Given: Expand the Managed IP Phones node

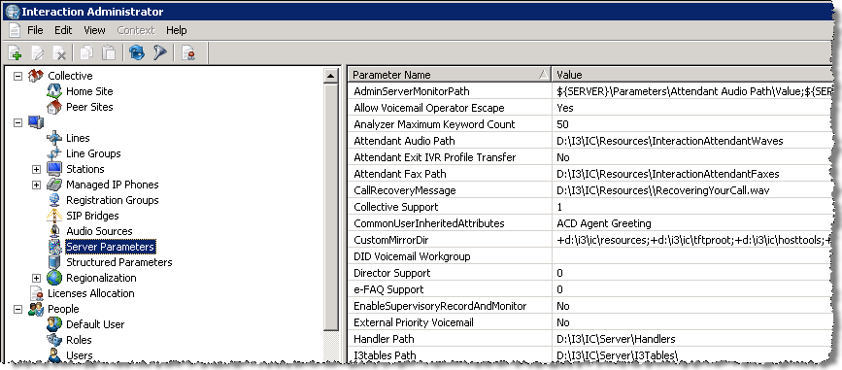Looking at the screenshot, I should point(36,185).
